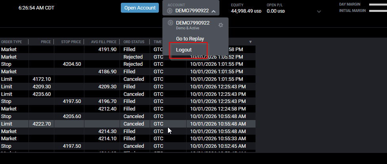Select the avg fill price 4186.90 cell
The width and height of the screenshot is (387, 164).
(x=107, y=71)
